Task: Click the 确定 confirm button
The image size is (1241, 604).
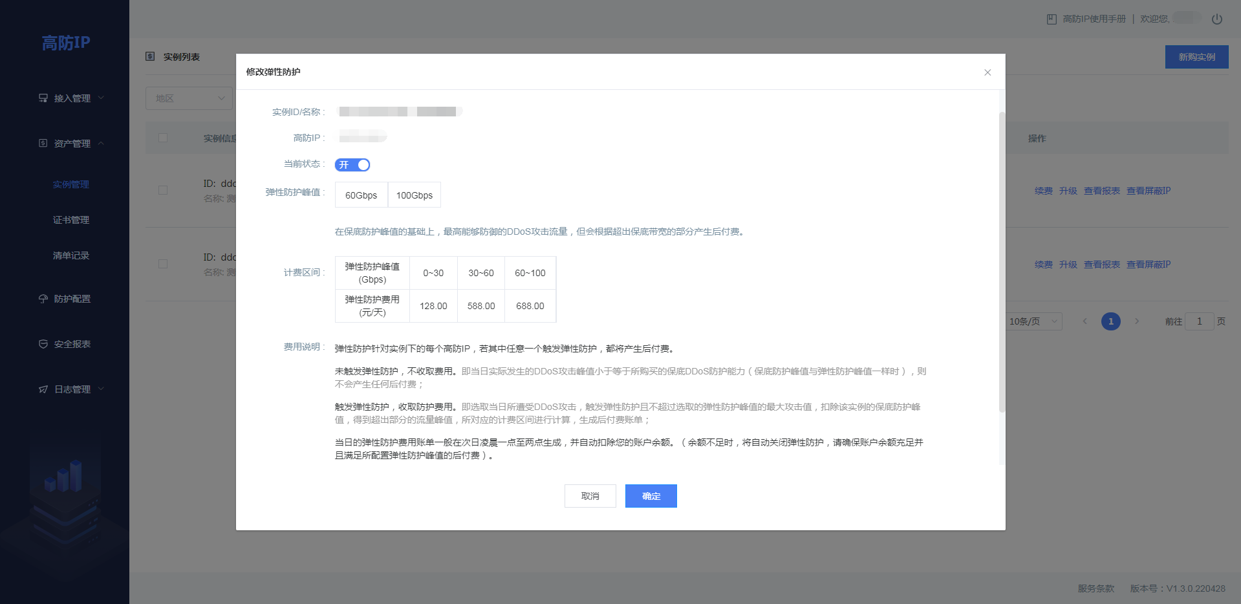Action: [651, 496]
